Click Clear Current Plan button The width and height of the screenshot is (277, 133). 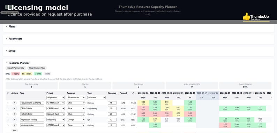[x=37, y=68]
